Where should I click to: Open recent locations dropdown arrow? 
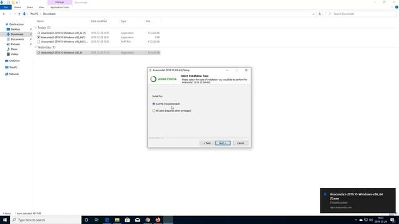click(x=14, y=14)
